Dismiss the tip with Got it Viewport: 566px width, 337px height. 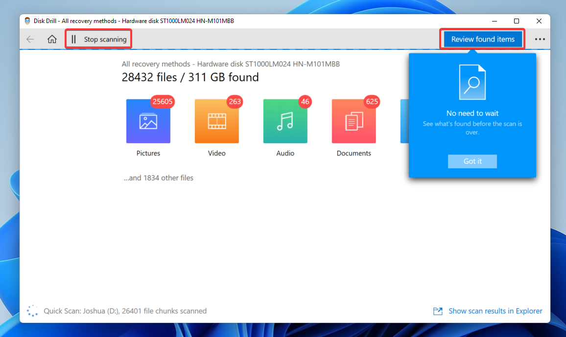[x=472, y=161]
